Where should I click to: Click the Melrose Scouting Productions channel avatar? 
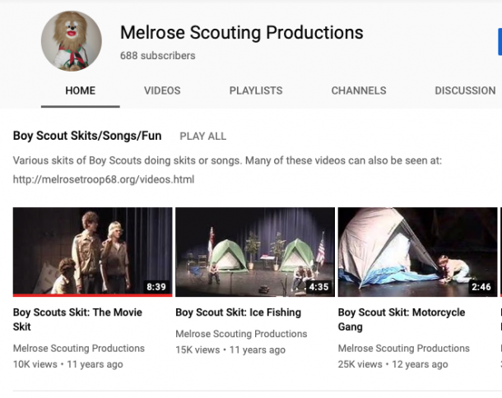72,41
